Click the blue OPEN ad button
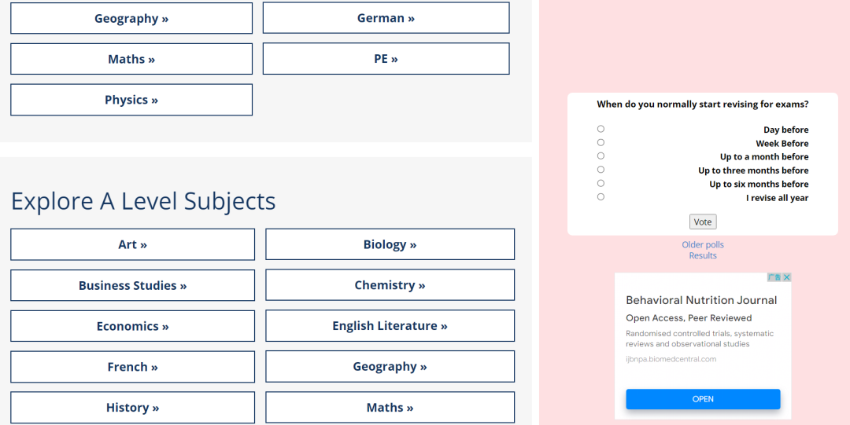Screen dimensions: 850x425 (703, 399)
